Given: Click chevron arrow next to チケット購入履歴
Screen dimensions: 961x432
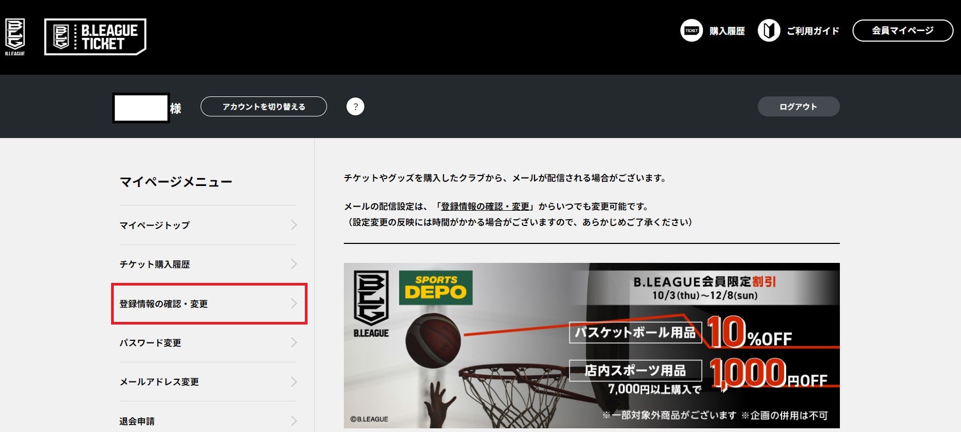Looking at the screenshot, I should tap(294, 264).
